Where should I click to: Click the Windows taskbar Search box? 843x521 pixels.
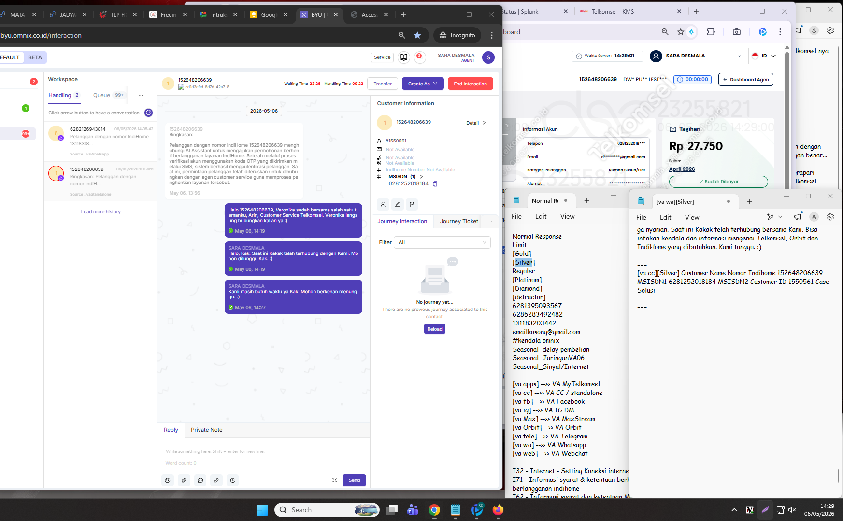click(327, 510)
